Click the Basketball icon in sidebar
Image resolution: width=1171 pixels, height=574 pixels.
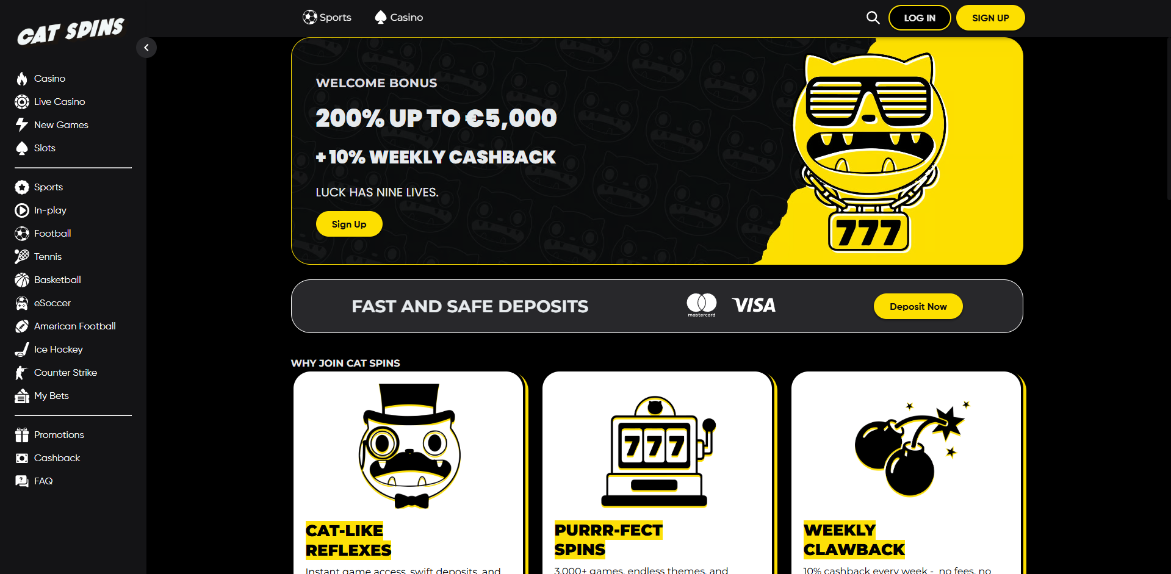tap(22, 280)
